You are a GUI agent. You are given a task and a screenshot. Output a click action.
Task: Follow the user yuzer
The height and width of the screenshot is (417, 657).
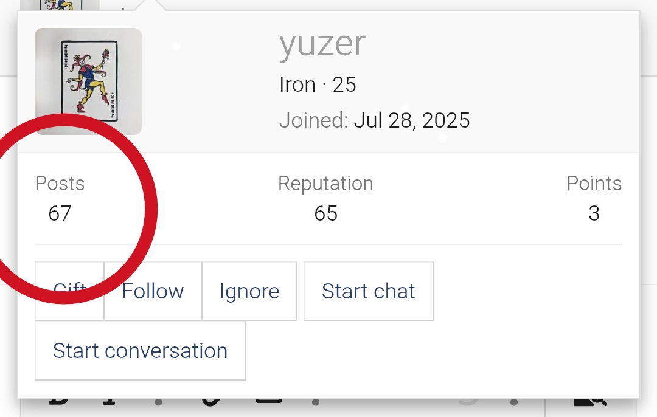(x=152, y=291)
